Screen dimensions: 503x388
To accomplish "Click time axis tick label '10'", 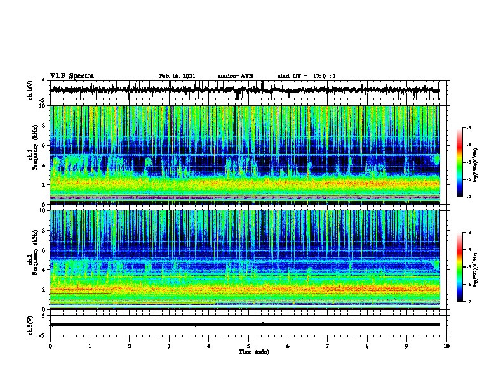I will point(446,346).
